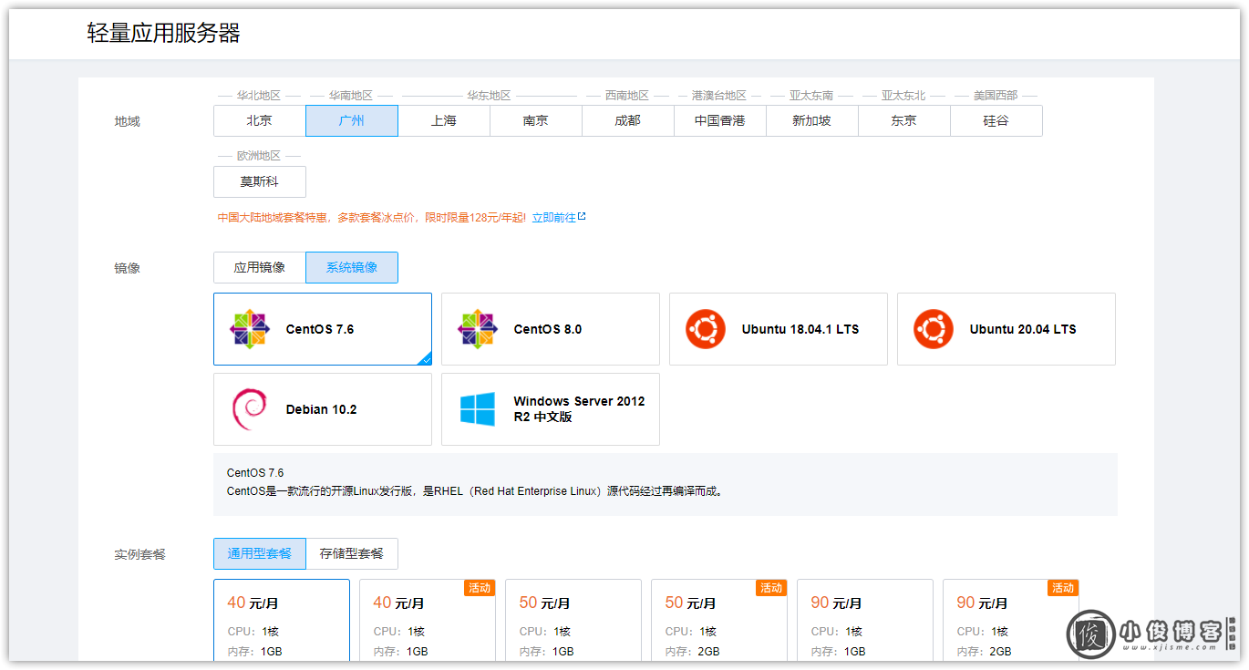Choose the Ubuntu 20.04 LTS image
Screen dimensions: 1249x670
1006,329
